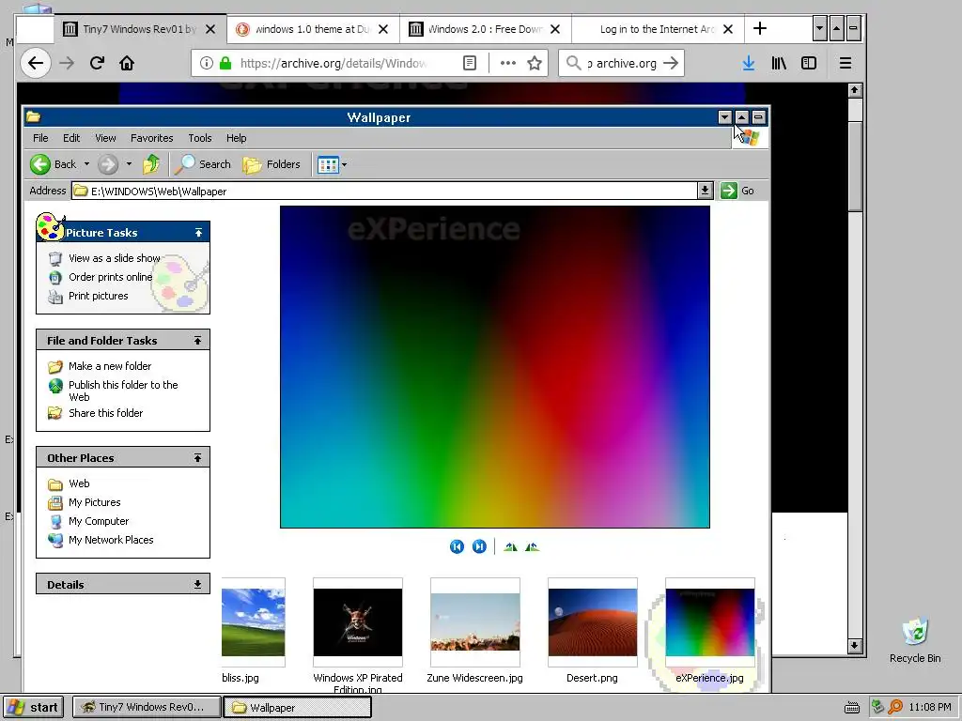This screenshot has height=721, width=962.
Task: Click the Back button in Explorer toolbar
Action: click(54, 164)
